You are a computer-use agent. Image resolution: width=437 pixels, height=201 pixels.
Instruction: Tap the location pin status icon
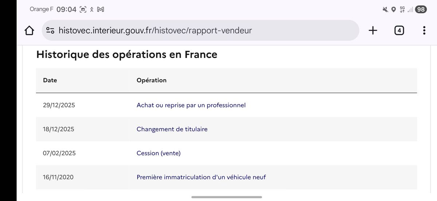(394, 10)
